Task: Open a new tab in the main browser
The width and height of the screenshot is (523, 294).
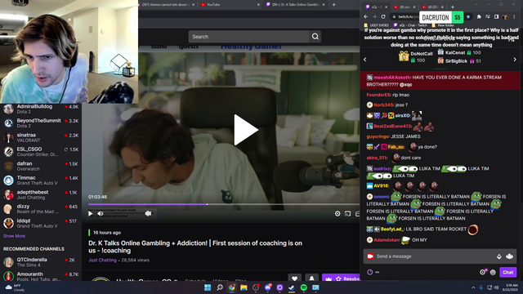Action: tap(334, 5)
